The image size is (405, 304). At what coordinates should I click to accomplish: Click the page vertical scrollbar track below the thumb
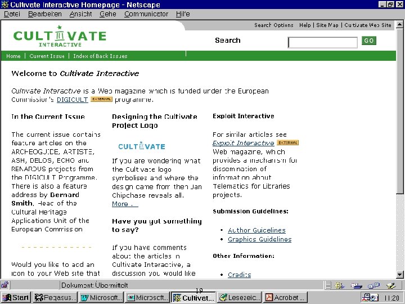[x=400, y=232]
